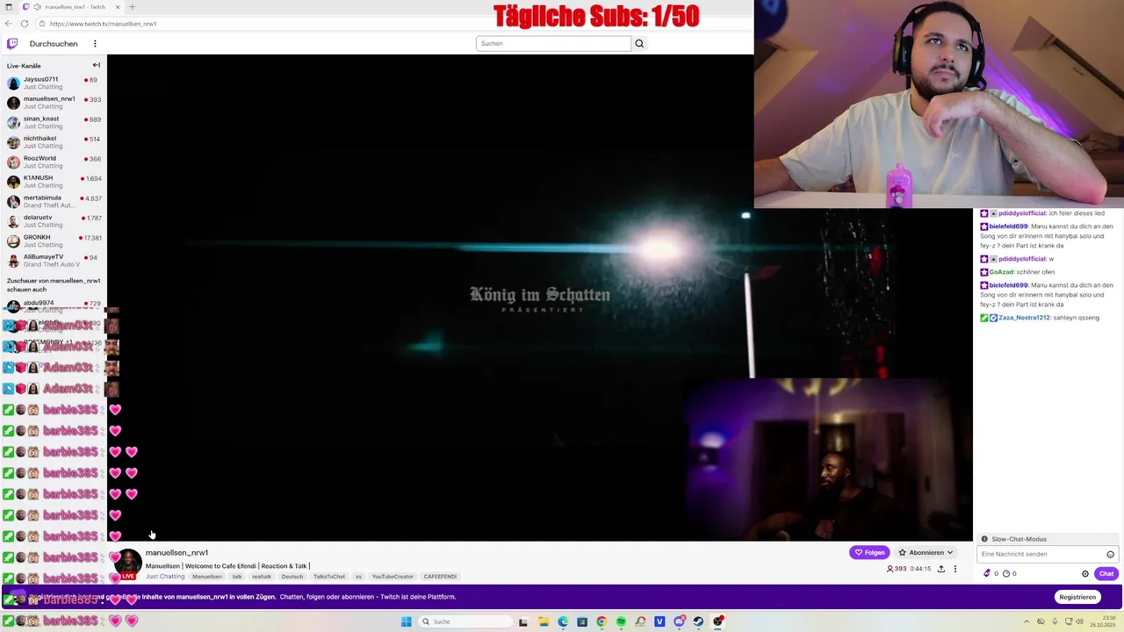Click the browser back arrow
Screen dimensions: 1124x632
coord(9,24)
